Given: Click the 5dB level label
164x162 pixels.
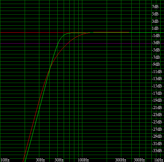Looking at the screenshot, I should 155,14.
